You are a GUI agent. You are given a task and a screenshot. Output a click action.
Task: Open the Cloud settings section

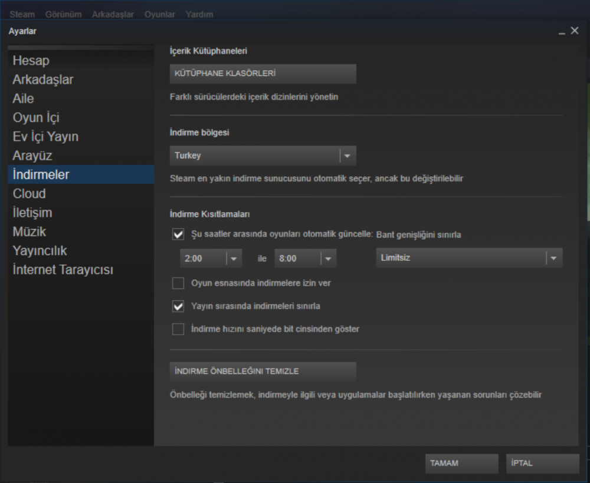(81, 193)
